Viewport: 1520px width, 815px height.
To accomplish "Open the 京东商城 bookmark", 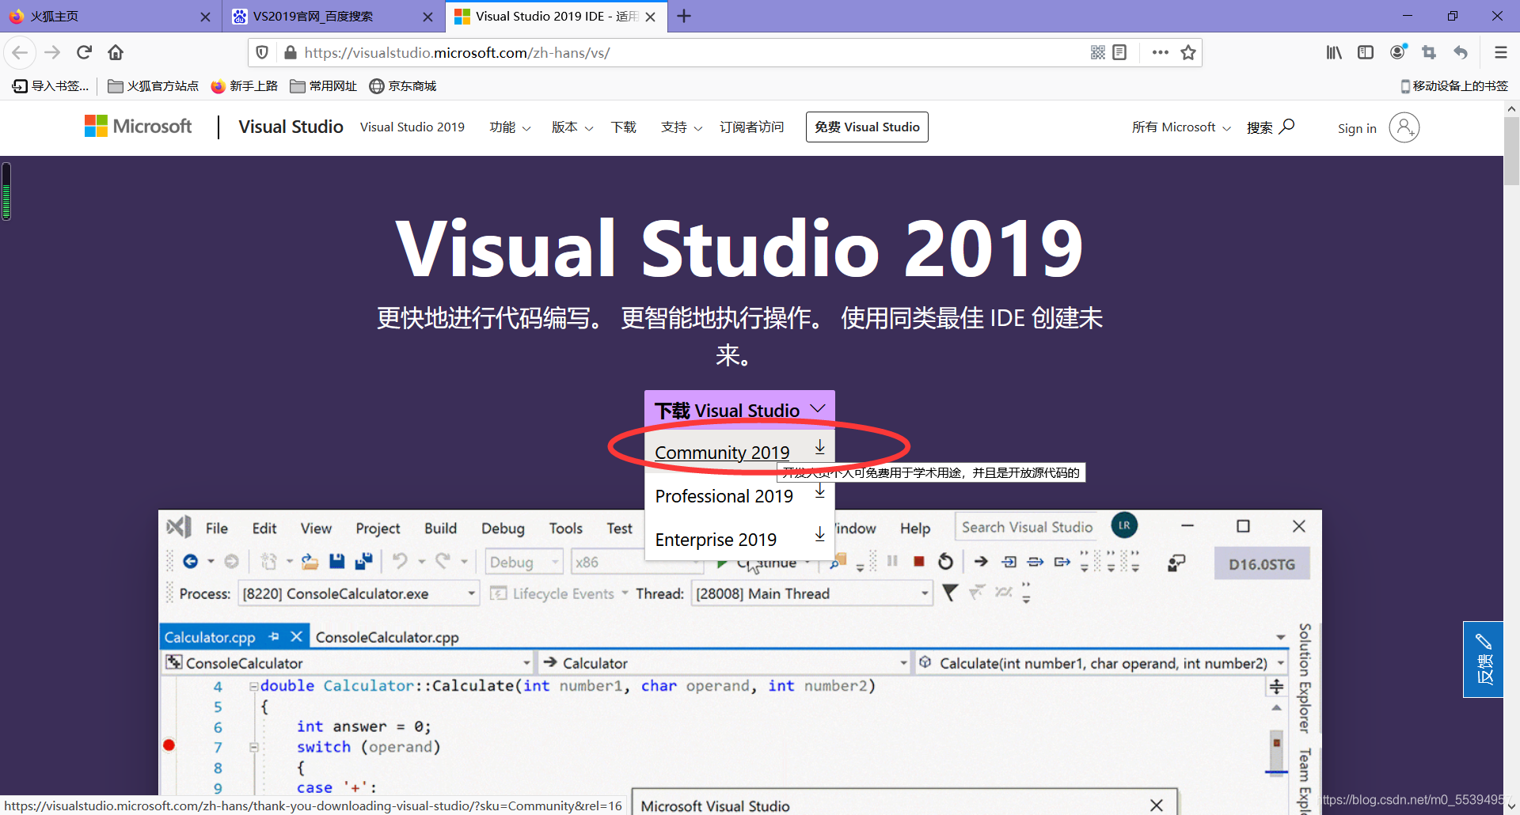I will tap(403, 86).
